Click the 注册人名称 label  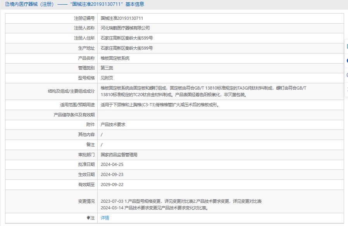tap(84, 28)
